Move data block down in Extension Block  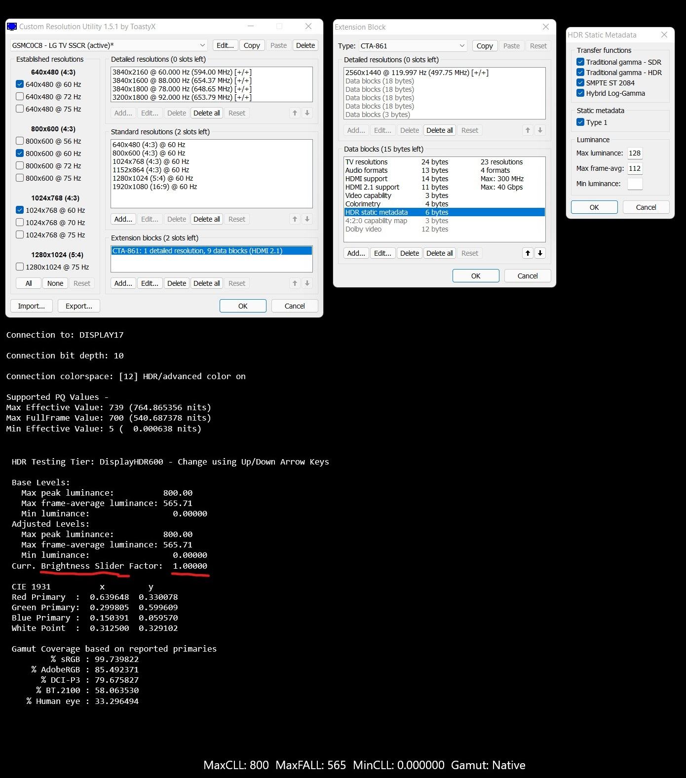540,253
